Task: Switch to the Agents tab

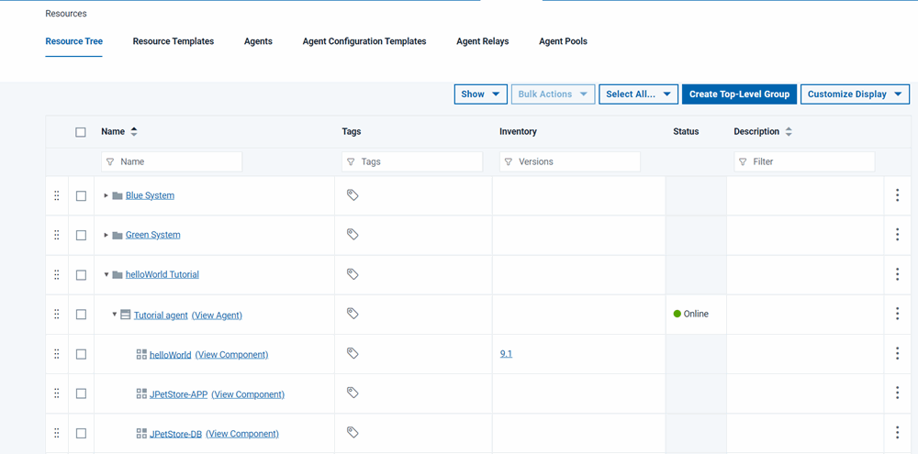Action: [x=258, y=41]
